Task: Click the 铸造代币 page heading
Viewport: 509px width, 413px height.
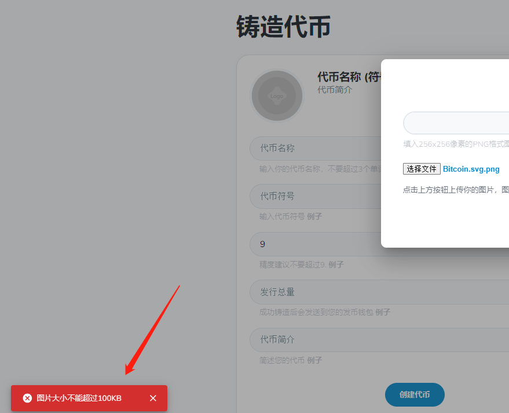Action: pyautogui.click(x=283, y=27)
